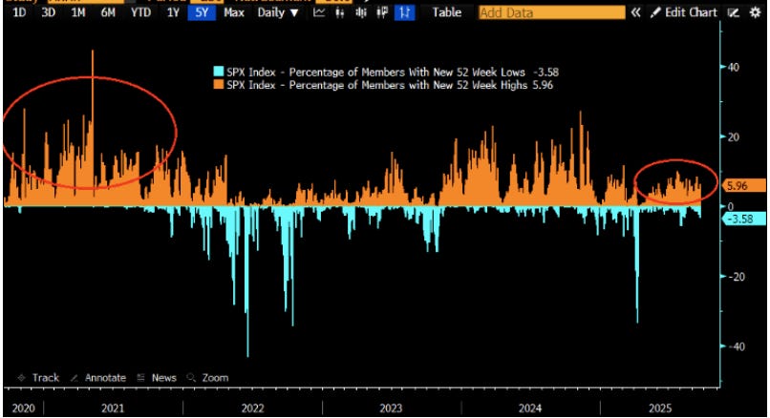The height and width of the screenshot is (418, 770).
Task: Click the Annotate pencil icon
Action: coord(75,378)
